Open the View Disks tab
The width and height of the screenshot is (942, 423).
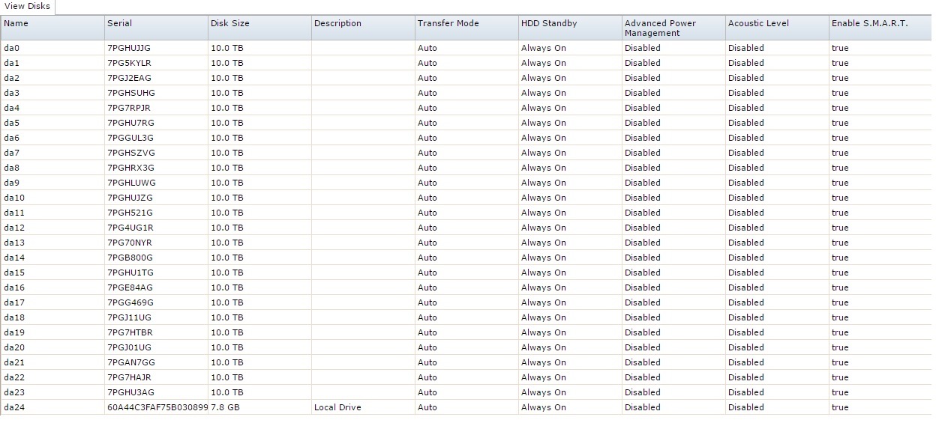28,7
